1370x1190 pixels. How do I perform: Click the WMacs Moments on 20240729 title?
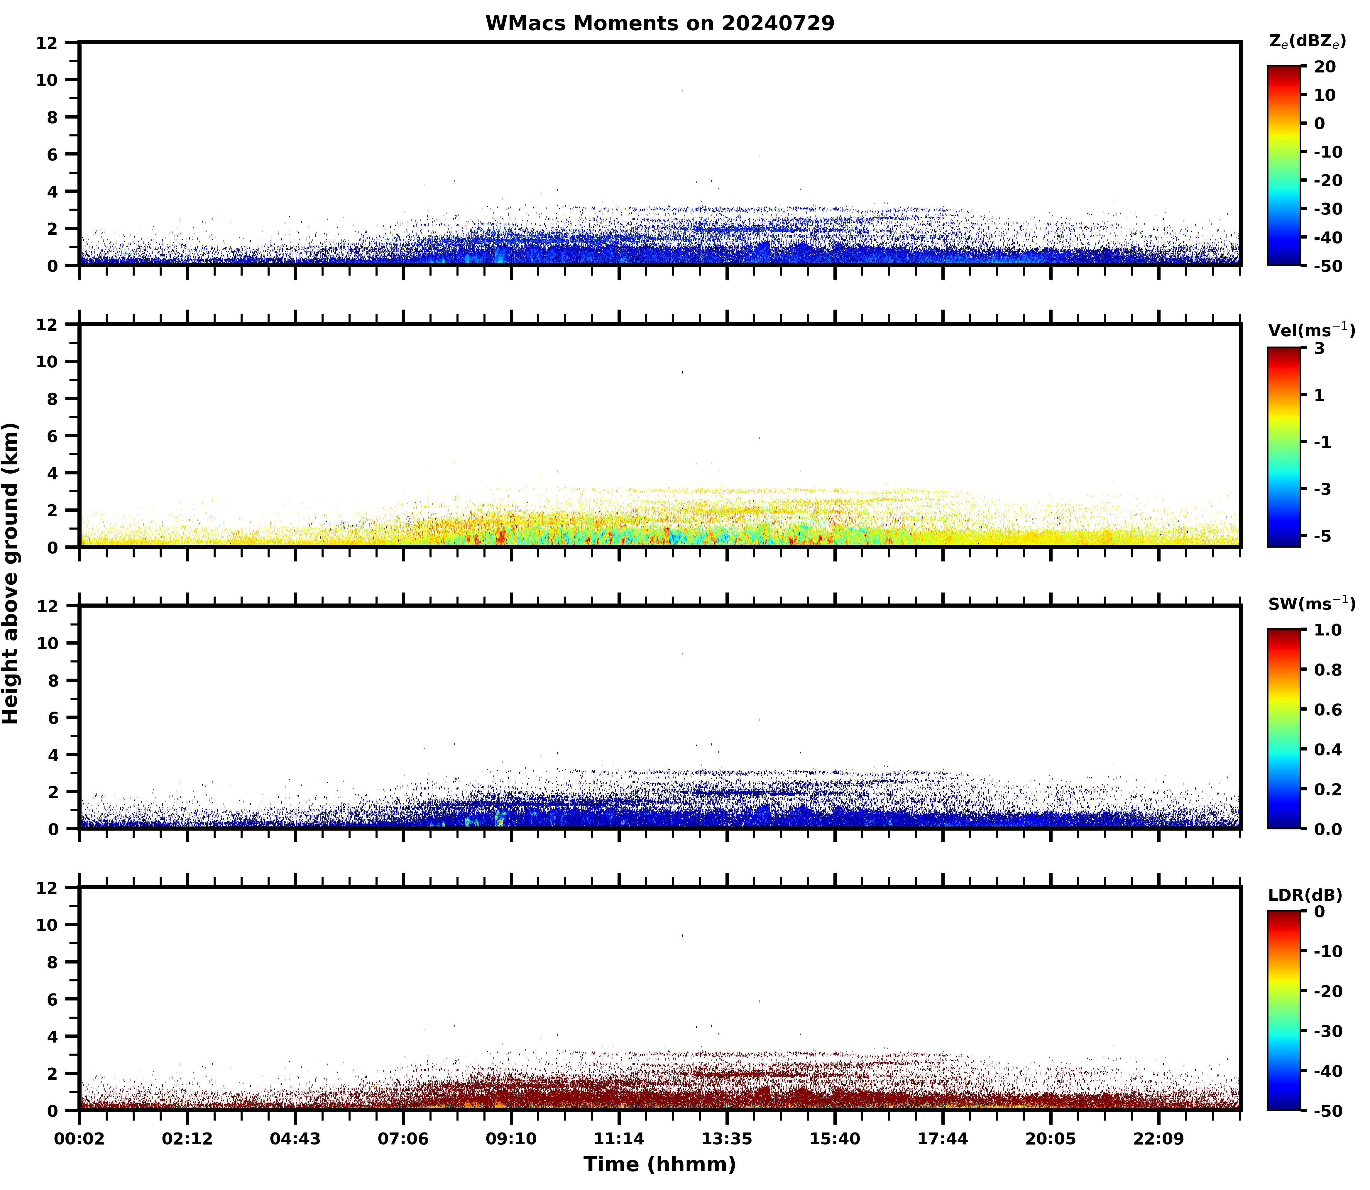[659, 23]
